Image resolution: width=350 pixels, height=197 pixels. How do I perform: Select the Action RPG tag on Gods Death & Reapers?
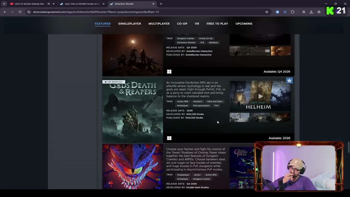[x=183, y=102]
